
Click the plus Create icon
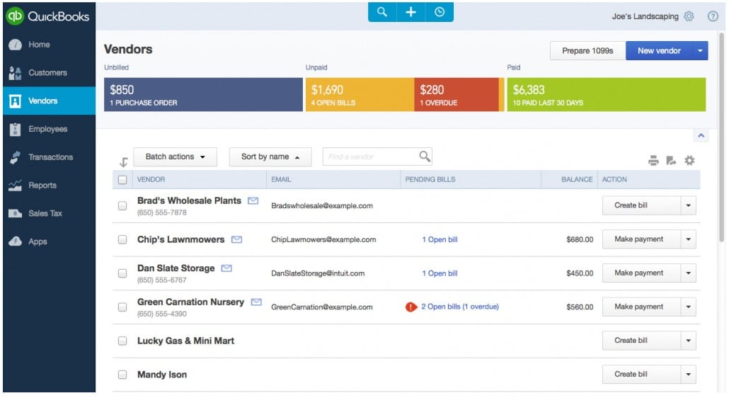click(x=411, y=12)
